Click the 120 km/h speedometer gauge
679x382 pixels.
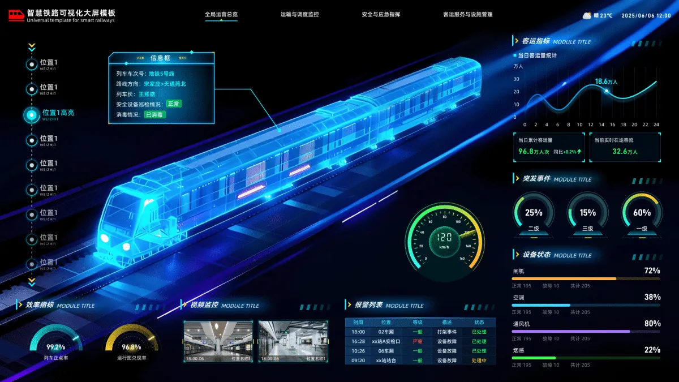point(445,238)
